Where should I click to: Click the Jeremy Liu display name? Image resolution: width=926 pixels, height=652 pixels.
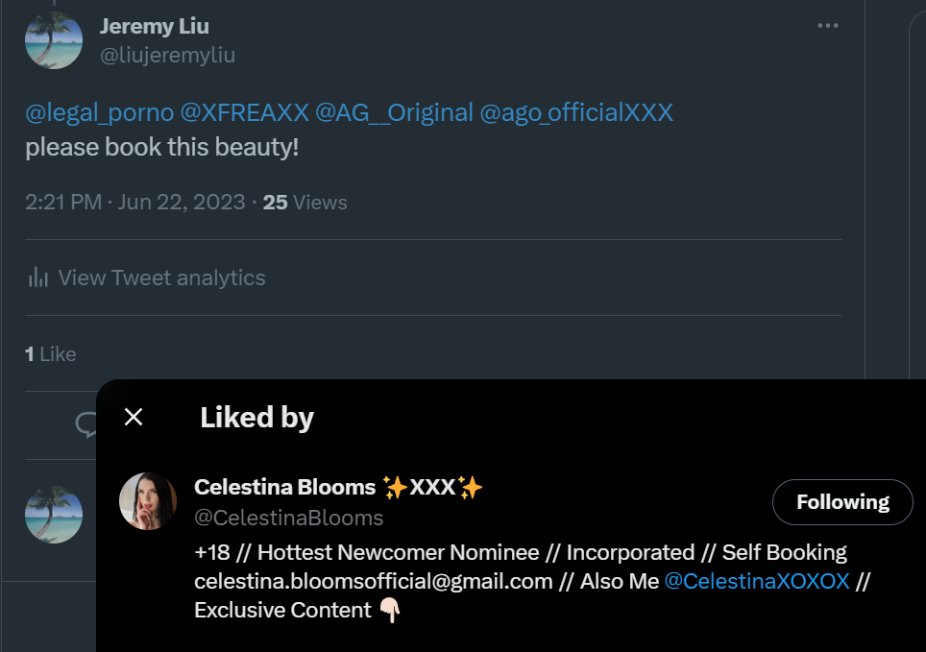[154, 26]
